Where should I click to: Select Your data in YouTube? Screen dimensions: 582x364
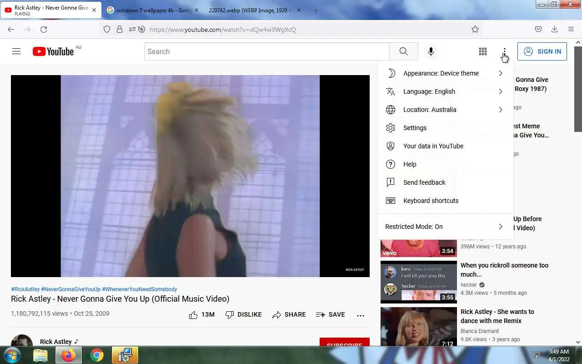click(446, 146)
